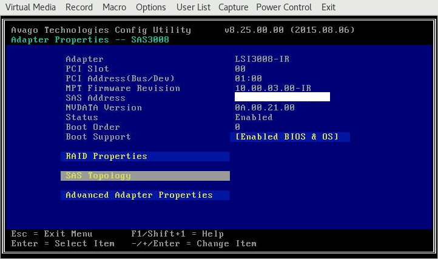
Task: Open the Capture menu
Action: pos(233,7)
